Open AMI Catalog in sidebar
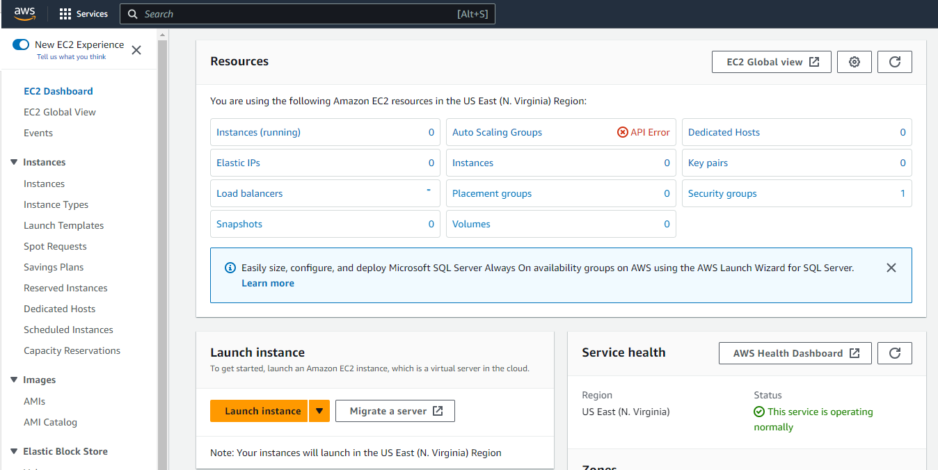Screen dimensions: 938x470 click(50, 422)
